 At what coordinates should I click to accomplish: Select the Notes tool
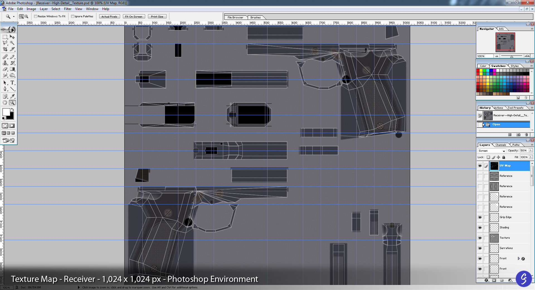tap(5, 96)
